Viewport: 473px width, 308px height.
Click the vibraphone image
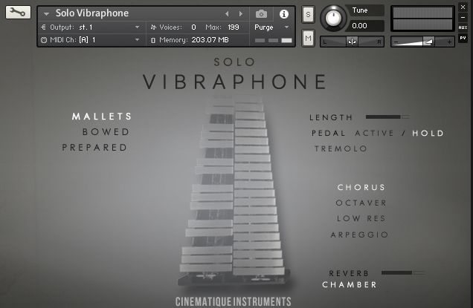pos(234,190)
